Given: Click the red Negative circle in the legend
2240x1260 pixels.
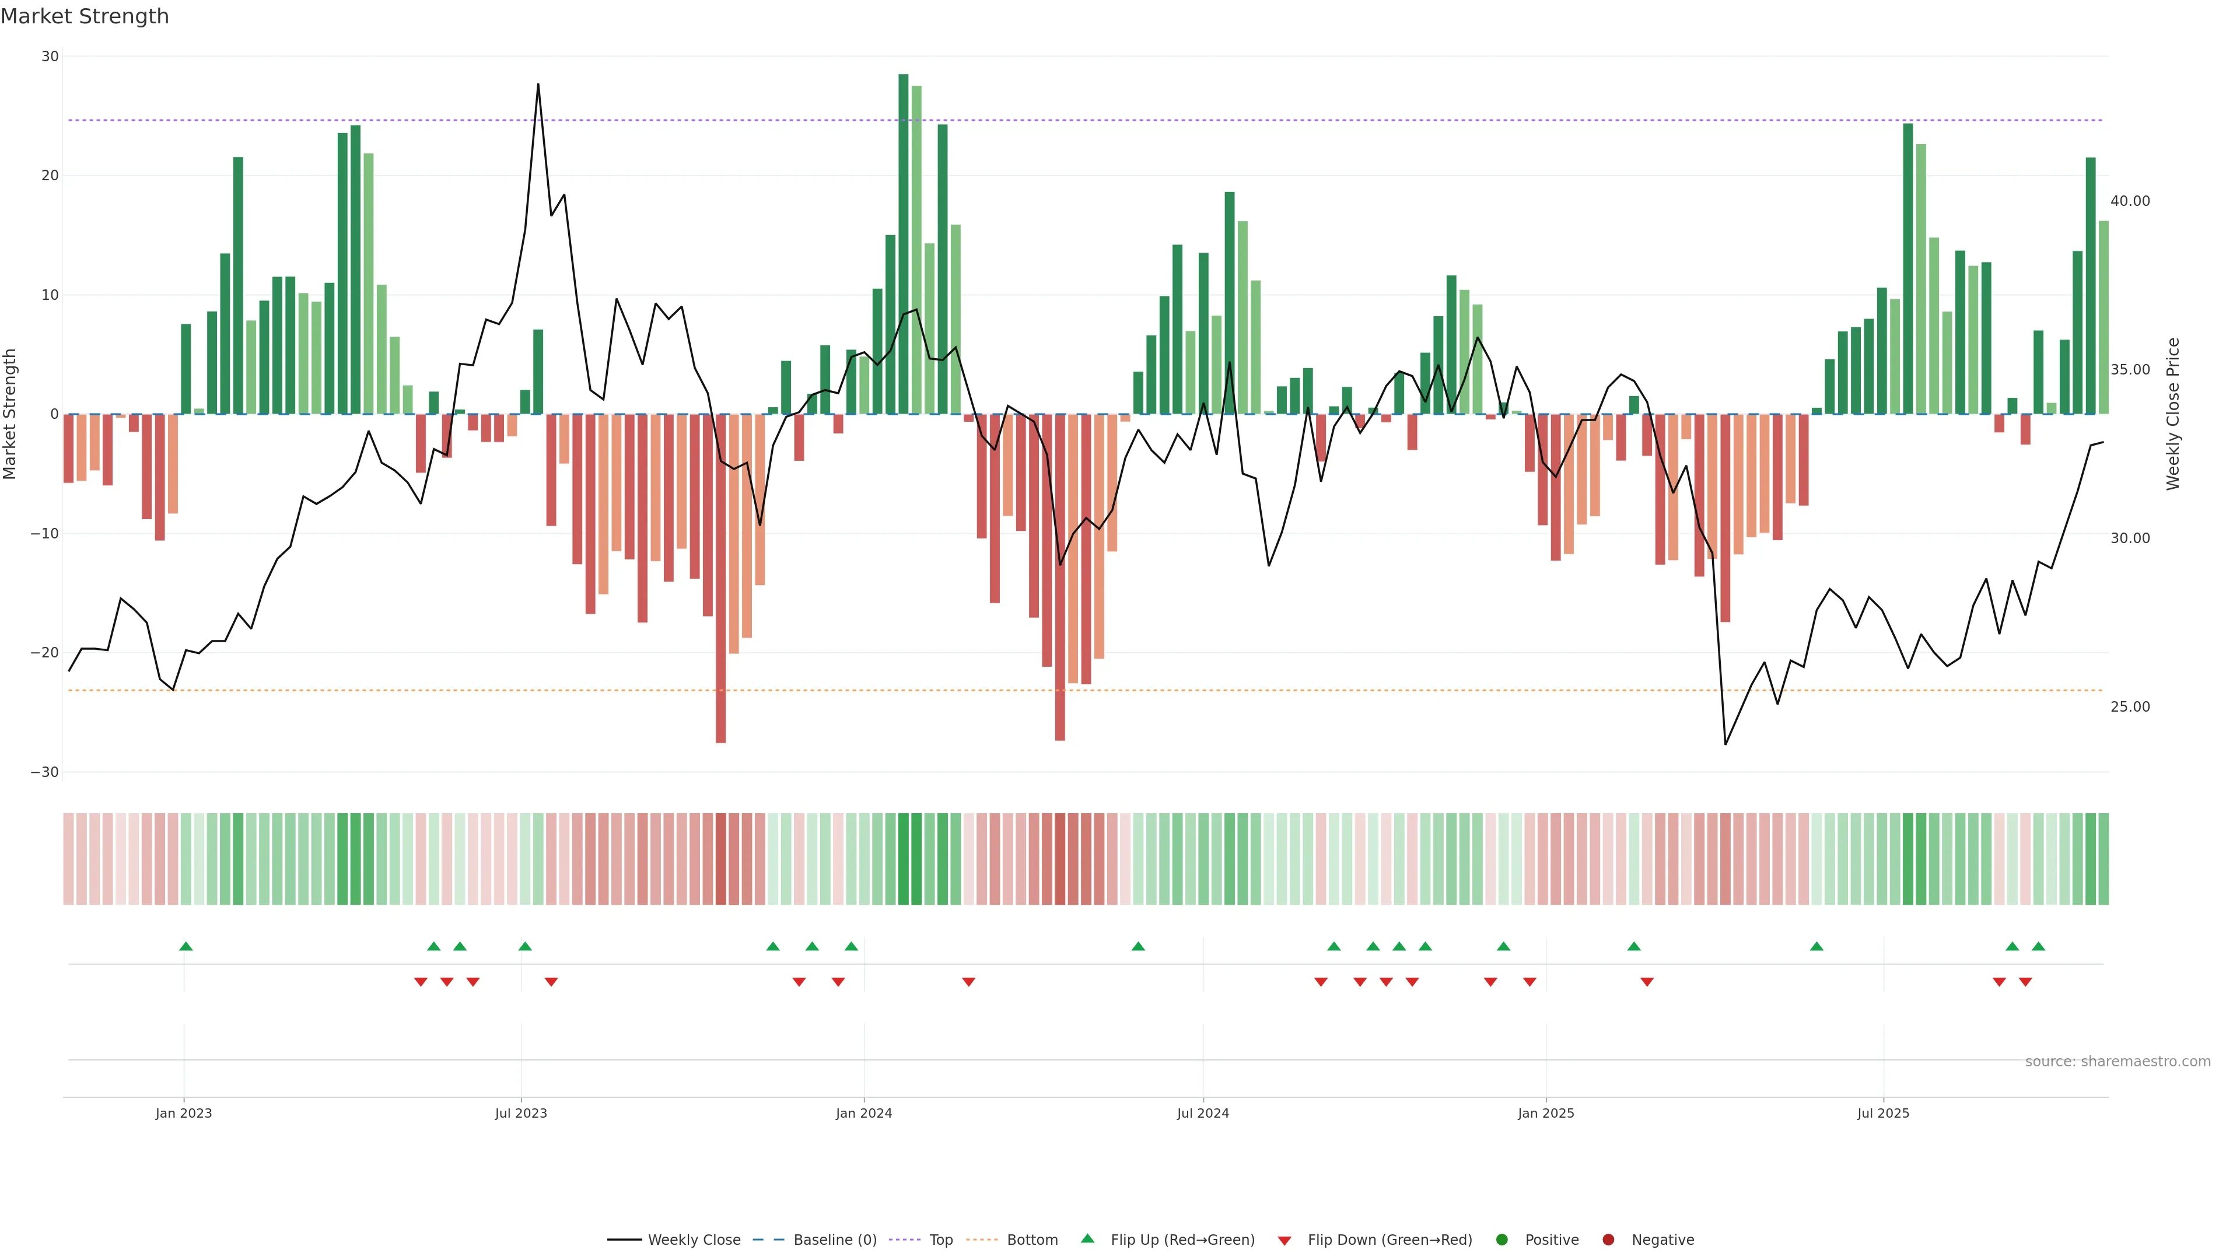Looking at the screenshot, I should 1608,1239.
